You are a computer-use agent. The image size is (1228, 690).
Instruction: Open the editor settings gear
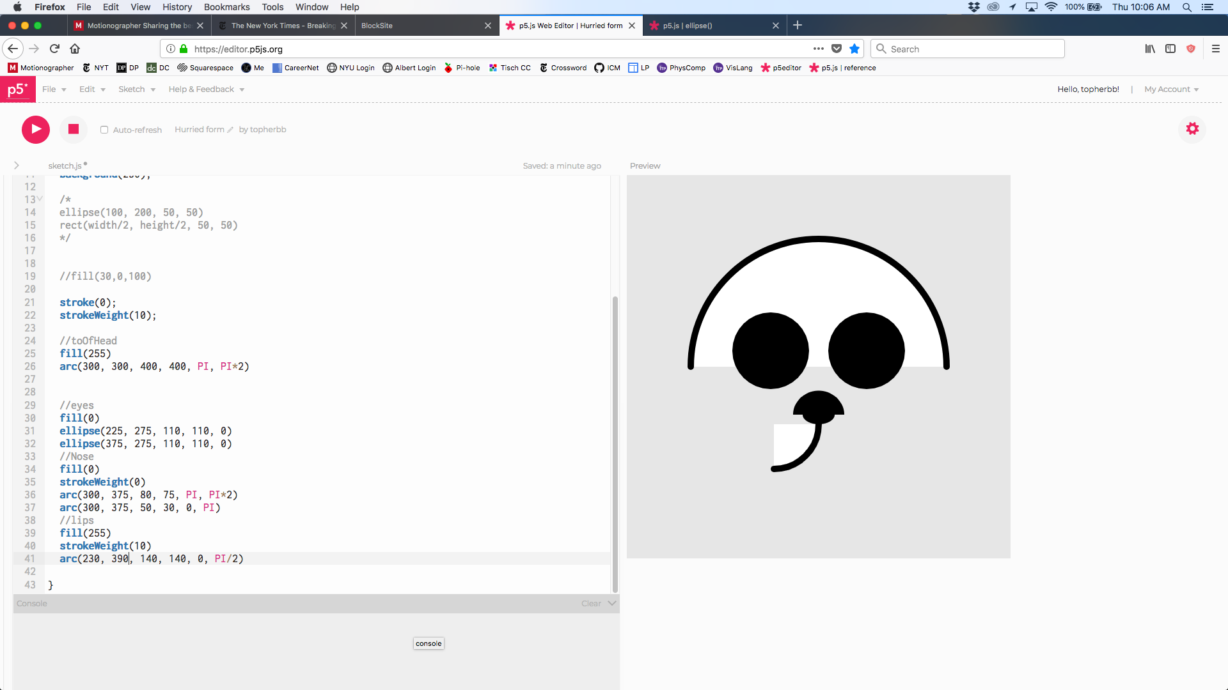[x=1192, y=129]
